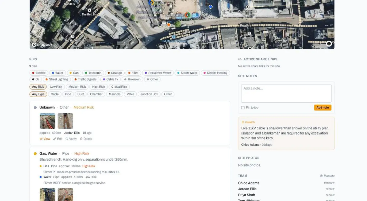This screenshot has width=367, height=201.
Task: Select the blue map pin marker
Action: pos(211,7)
